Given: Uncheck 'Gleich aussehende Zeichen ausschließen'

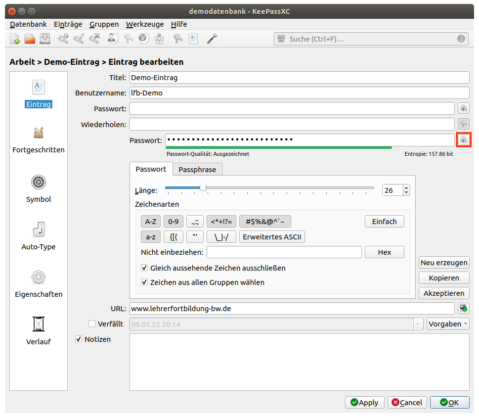Looking at the screenshot, I should click(x=145, y=268).
